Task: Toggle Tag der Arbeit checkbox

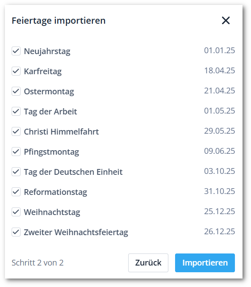Action: point(16,111)
